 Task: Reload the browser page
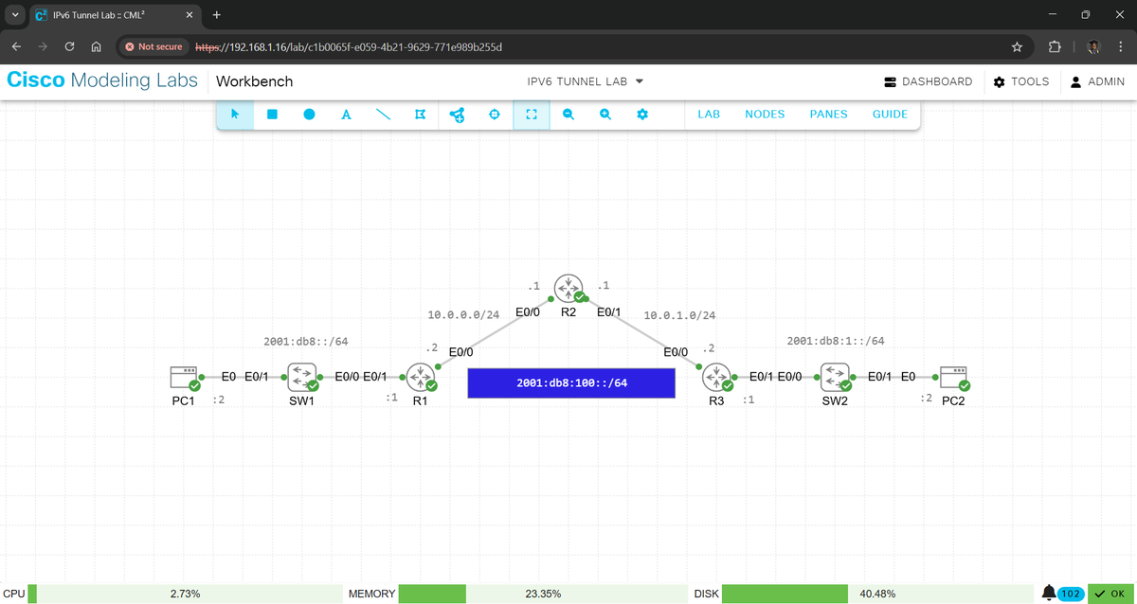(x=69, y=46)
